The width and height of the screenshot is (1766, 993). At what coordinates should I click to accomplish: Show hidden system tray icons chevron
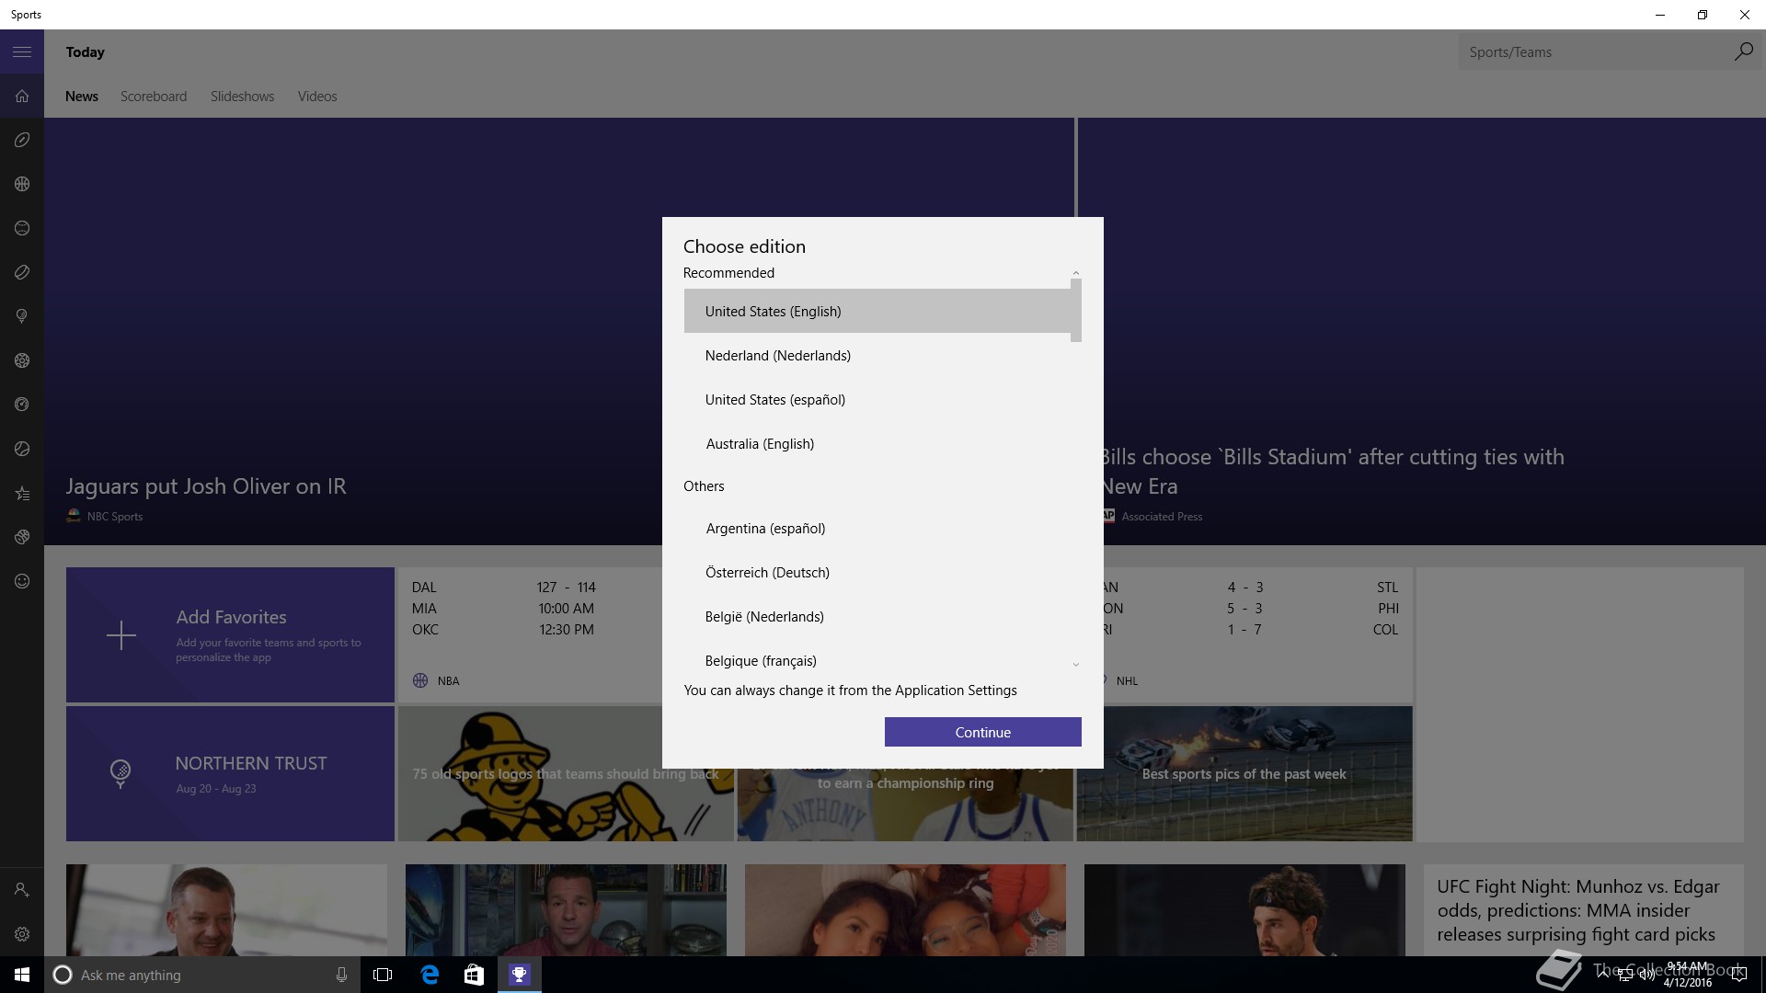(1601, 976)
